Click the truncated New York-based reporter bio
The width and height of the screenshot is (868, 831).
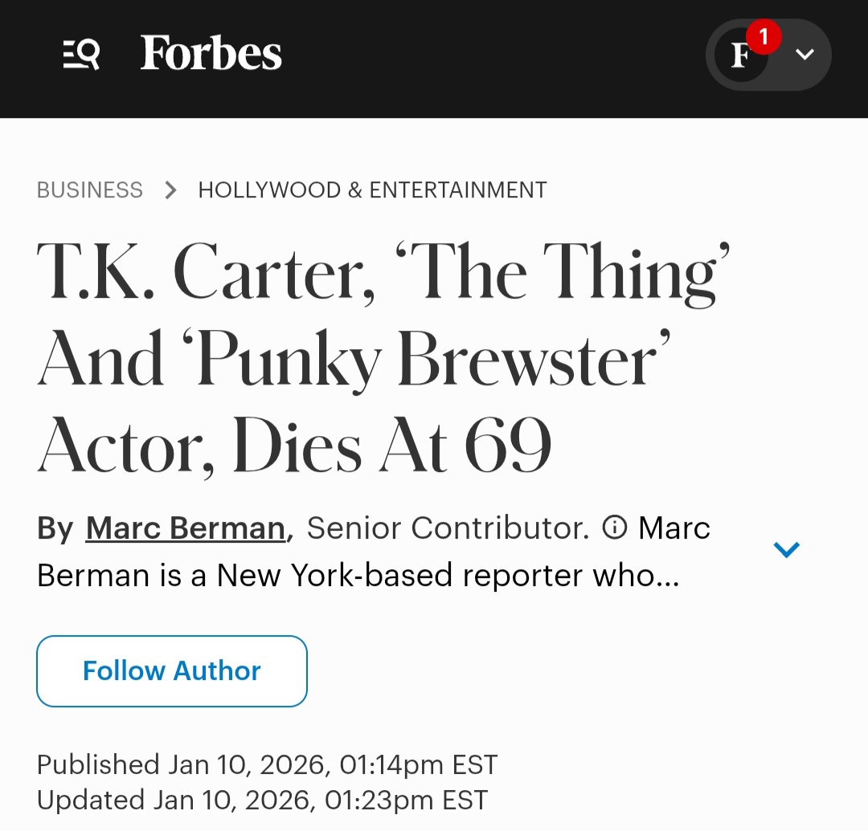click(358, 575)
